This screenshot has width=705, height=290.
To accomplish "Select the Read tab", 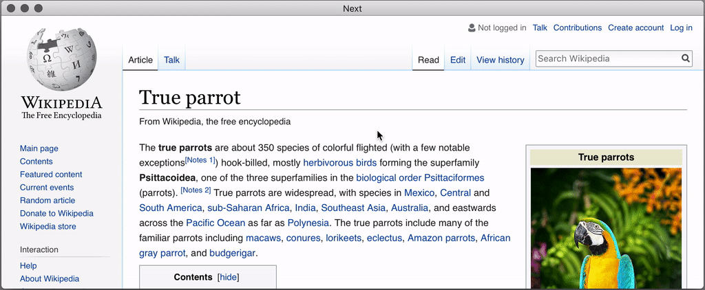I will [428, 60].
